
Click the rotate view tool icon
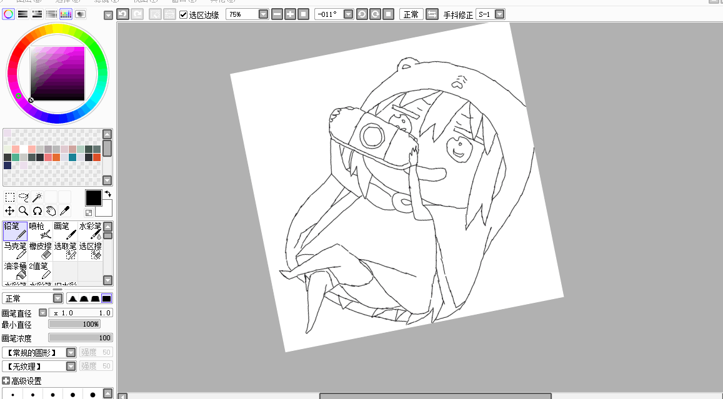(x=37, y=211)
